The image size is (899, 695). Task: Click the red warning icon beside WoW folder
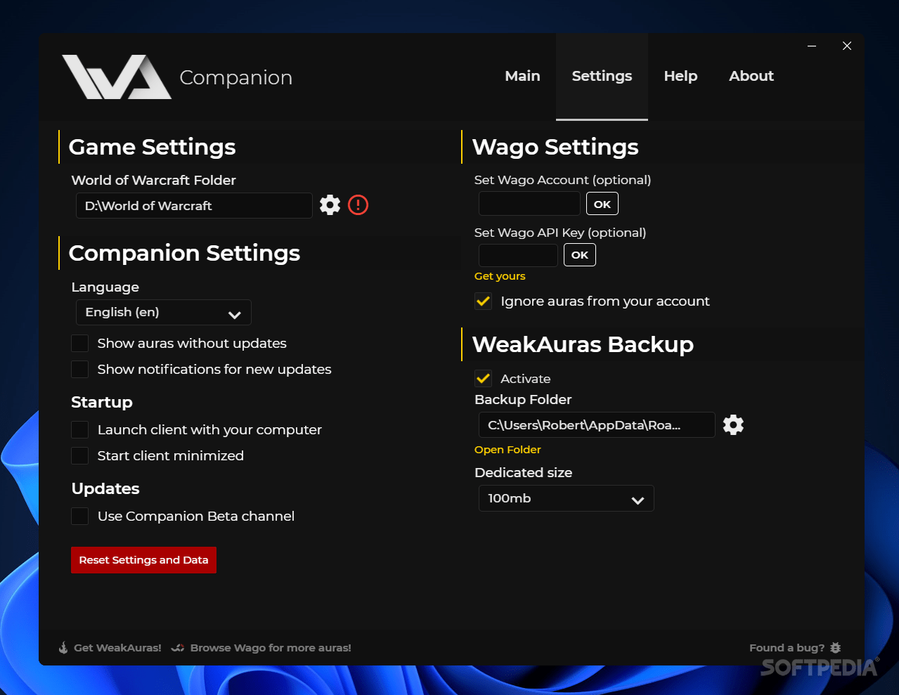tap(358, 205)
